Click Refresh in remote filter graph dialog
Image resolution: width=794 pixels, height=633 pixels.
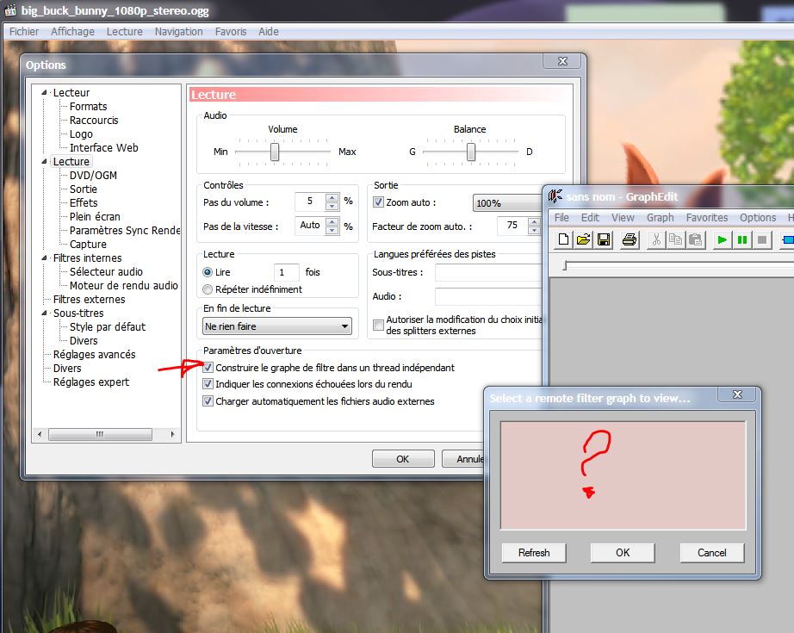[534, 553]
